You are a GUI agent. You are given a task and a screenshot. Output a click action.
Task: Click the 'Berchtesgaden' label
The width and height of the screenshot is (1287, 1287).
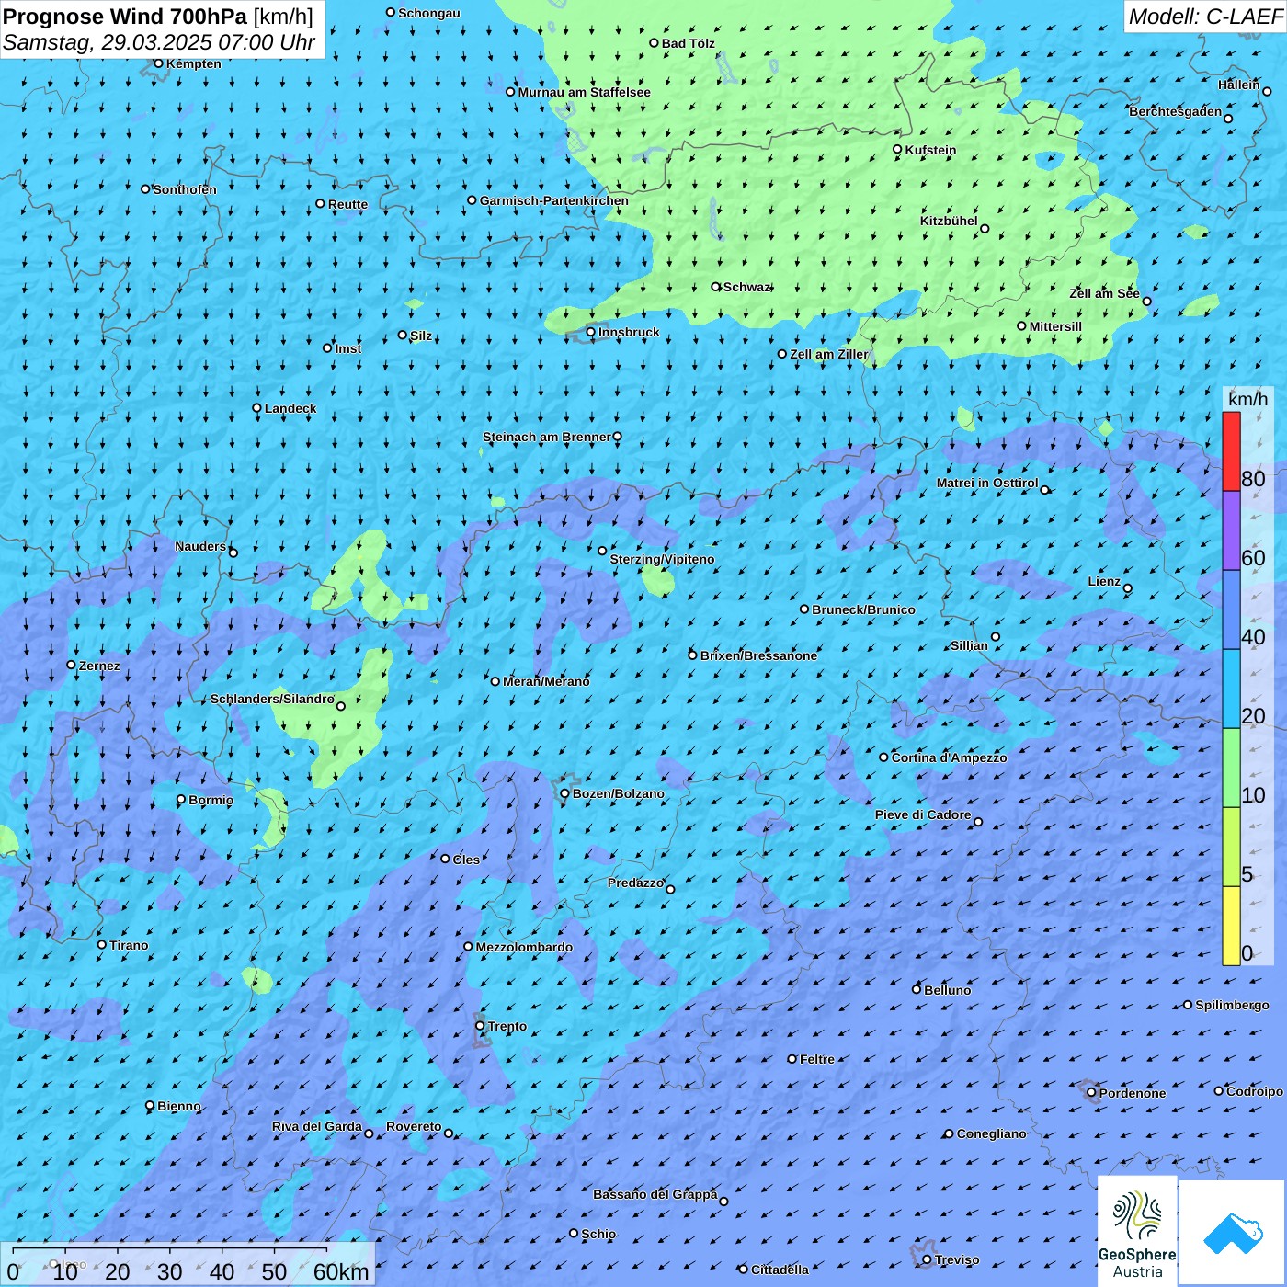[x=1176, y=112]
